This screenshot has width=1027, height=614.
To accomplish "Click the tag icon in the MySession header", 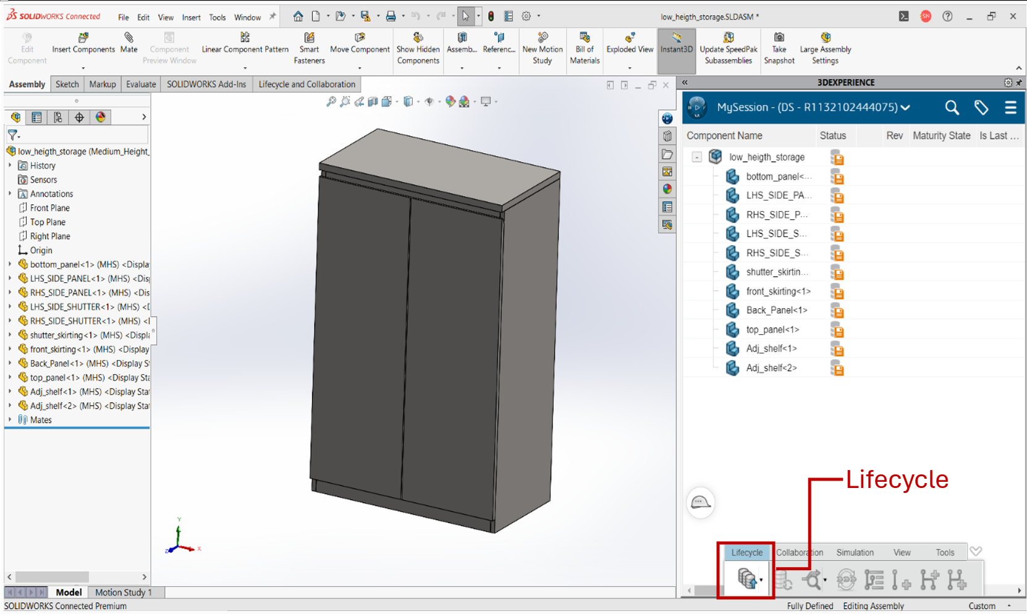I will (x=981, y=108).
